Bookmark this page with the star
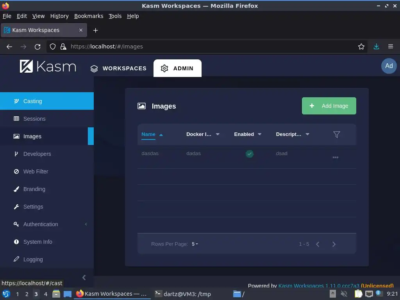Viewport: 400px width, 300px height. click(x=361, y=46)
